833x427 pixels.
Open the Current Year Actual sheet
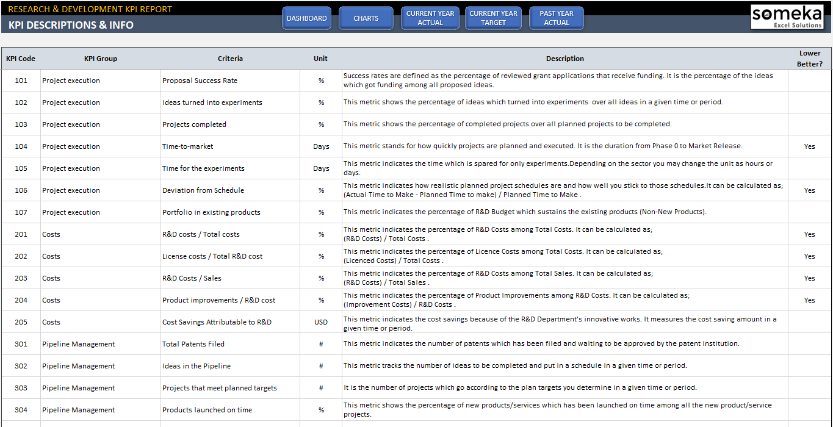coord(430,18)
